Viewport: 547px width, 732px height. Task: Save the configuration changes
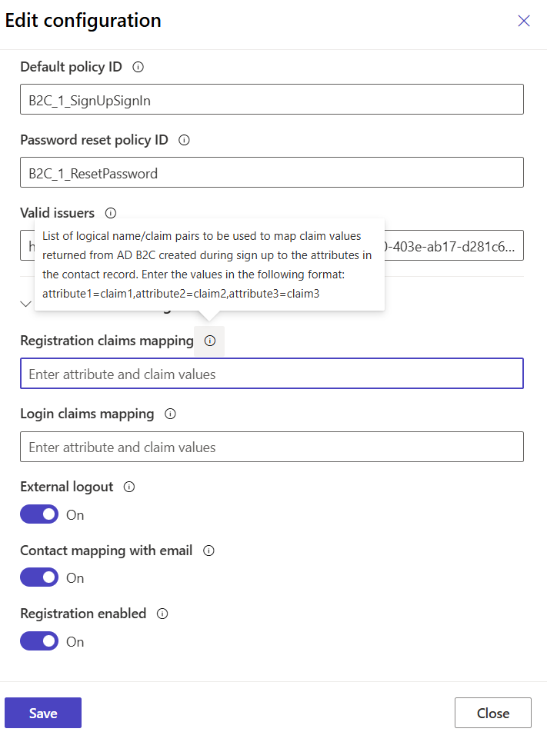[x=43, y=713]
